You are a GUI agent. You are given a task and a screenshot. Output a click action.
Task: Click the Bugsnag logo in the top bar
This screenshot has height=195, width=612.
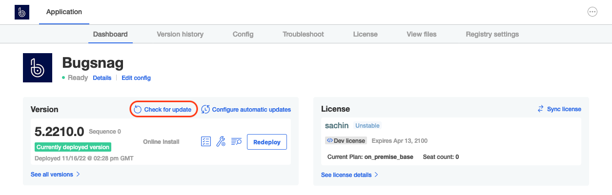coord(22,12)
